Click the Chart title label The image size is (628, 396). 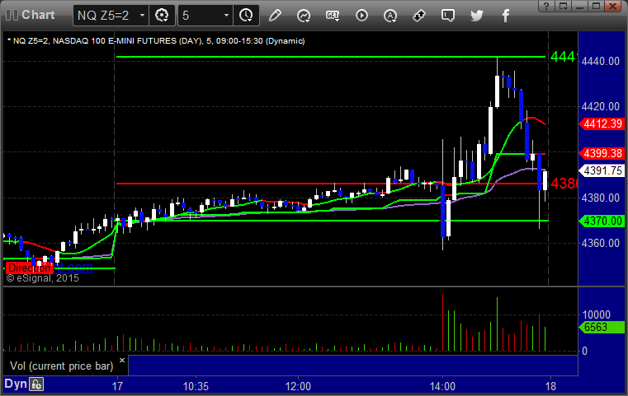[x=38, y=15]
